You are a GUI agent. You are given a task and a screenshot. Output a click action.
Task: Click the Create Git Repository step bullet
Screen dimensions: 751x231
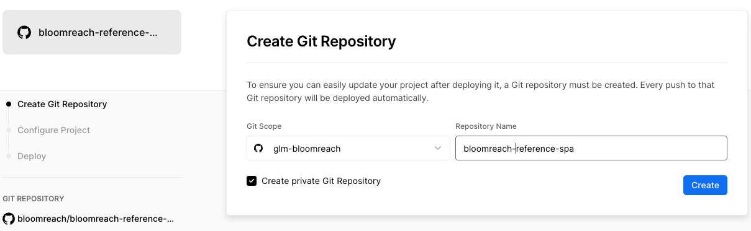(x=9, y=104)
